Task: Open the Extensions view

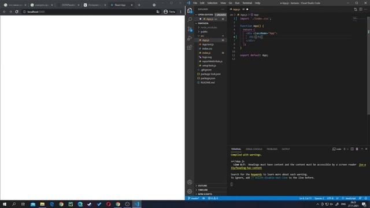Action: tap(190, 47)
